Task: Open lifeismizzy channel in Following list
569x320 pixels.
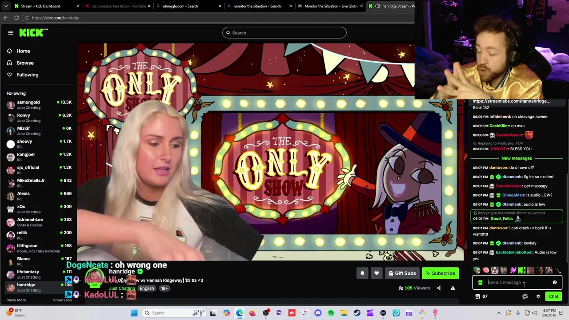Action: pyautogui.click(x=39, y=274)
